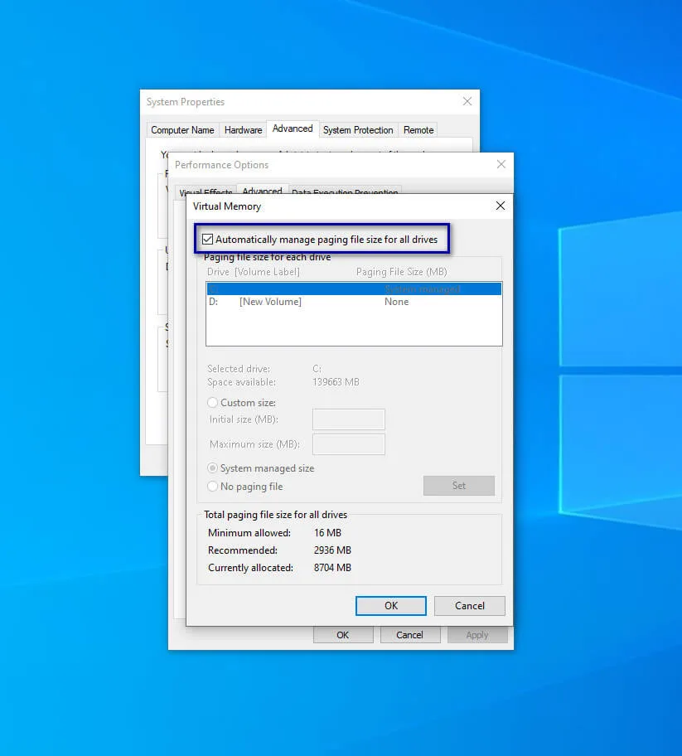Click the Set button

pos(459,486)
